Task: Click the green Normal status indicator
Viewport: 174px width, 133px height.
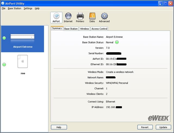Action: (x=117, y=42)
